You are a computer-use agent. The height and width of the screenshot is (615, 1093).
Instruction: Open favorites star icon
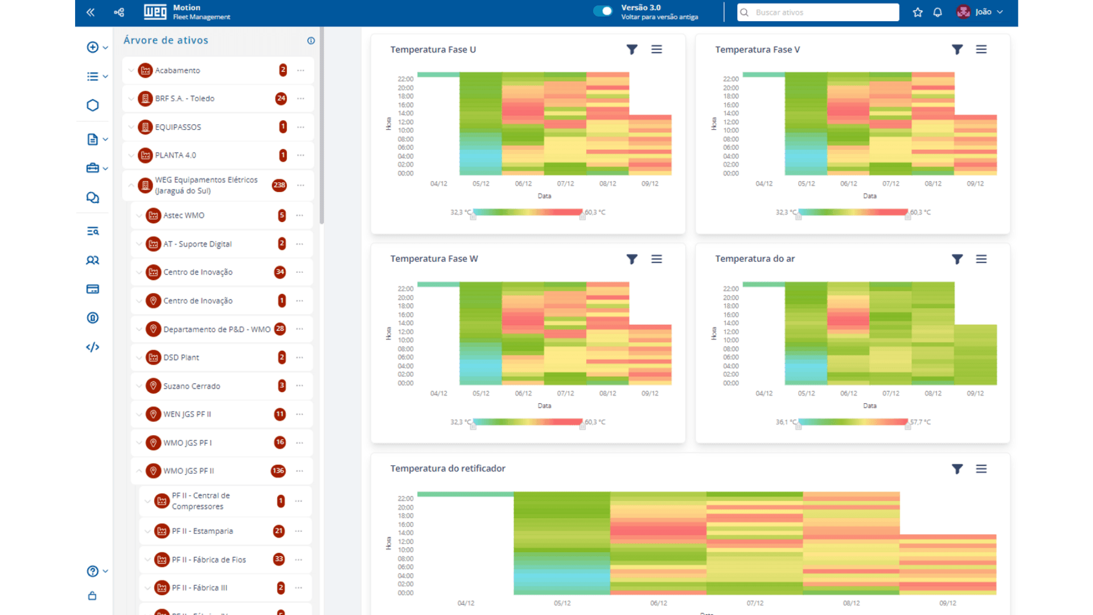[918, 12]
